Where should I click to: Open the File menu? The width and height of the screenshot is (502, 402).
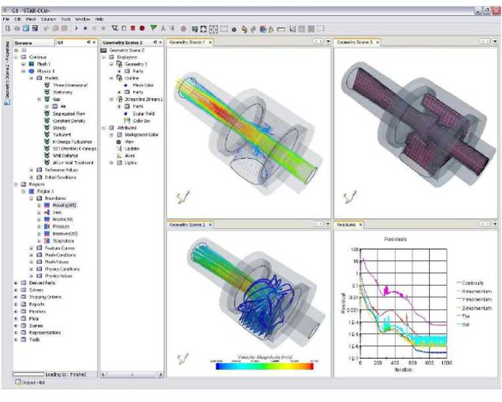click(6, 19)
